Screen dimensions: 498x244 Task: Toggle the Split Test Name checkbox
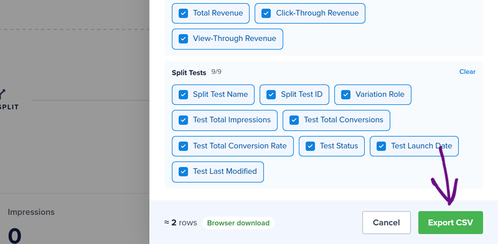[183, 94]
